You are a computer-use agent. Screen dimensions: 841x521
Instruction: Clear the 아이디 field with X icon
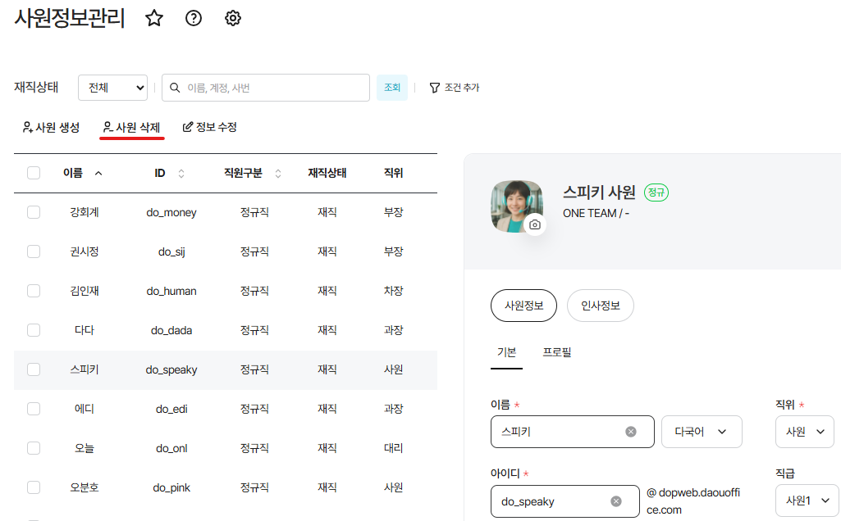coord(616,501)
